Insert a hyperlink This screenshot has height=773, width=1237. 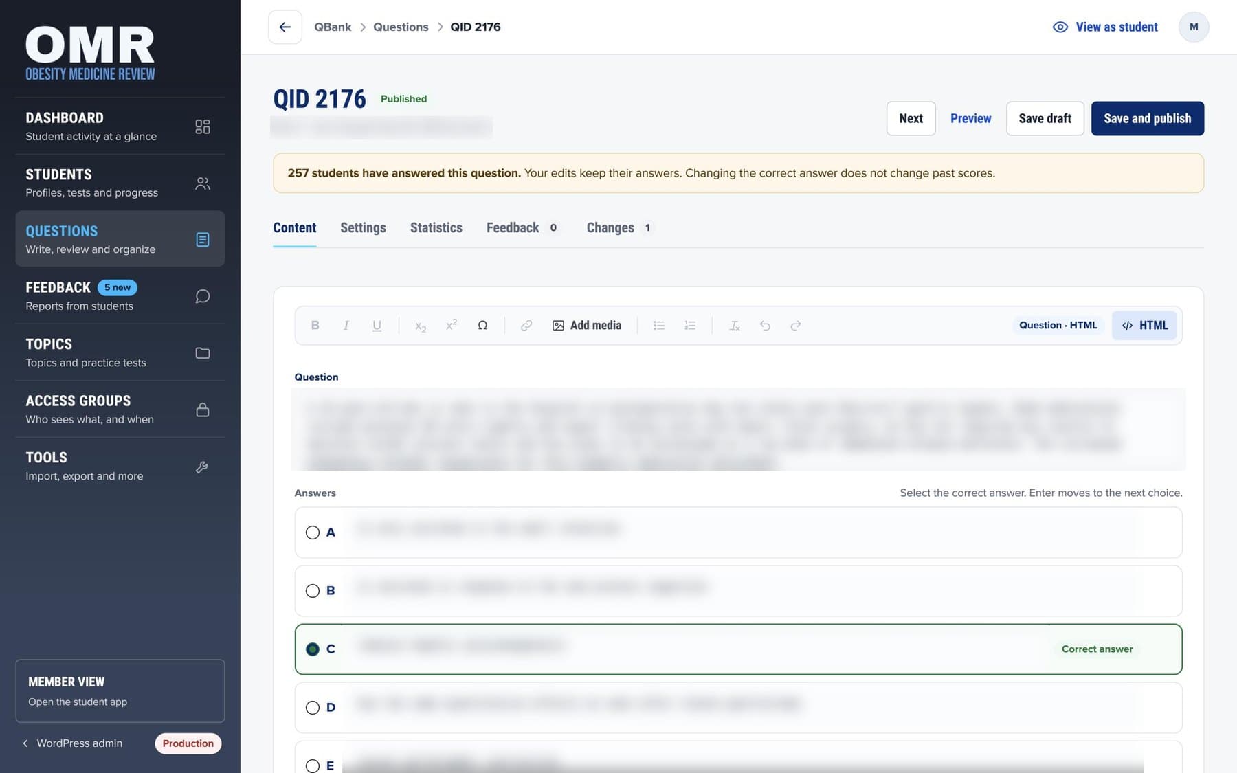[526, 325]
